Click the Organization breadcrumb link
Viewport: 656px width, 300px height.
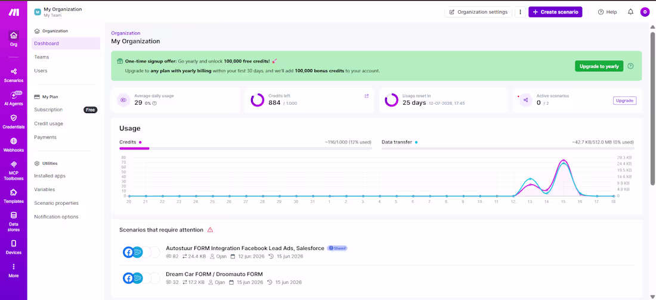[125, 33]
